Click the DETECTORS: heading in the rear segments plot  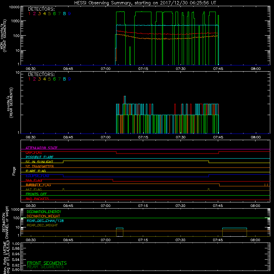coord(41,74)
